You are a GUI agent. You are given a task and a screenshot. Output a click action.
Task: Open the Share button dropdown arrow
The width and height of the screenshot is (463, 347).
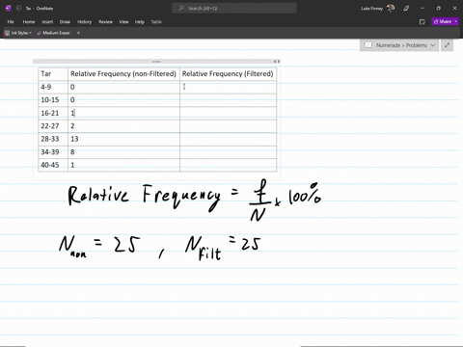click(456, 22)
